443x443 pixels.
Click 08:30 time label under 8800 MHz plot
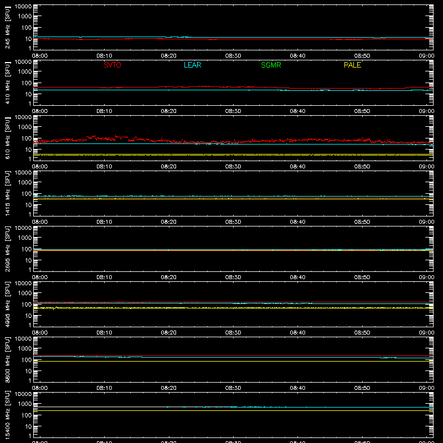233,388
